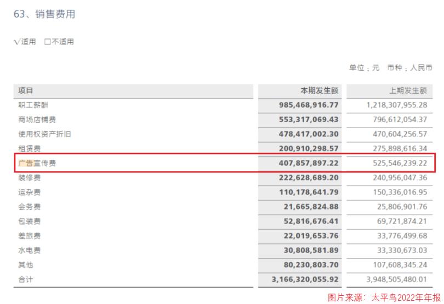Click the heading 63、销售费用

tap(44, 14)
